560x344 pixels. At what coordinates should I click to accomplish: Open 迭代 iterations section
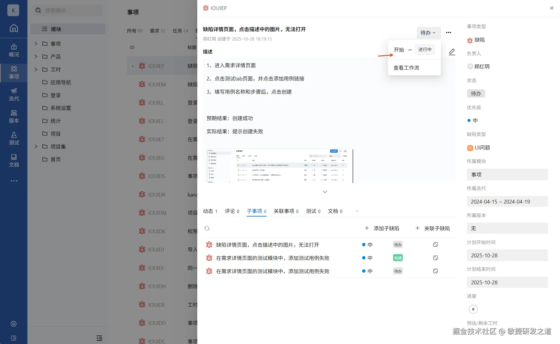[x=14, y=95]
